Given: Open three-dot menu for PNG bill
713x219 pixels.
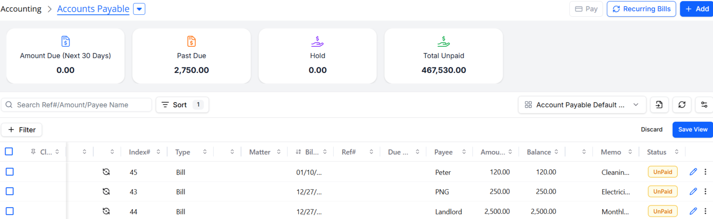Looking at the screenshot, I should pos(705,191).
